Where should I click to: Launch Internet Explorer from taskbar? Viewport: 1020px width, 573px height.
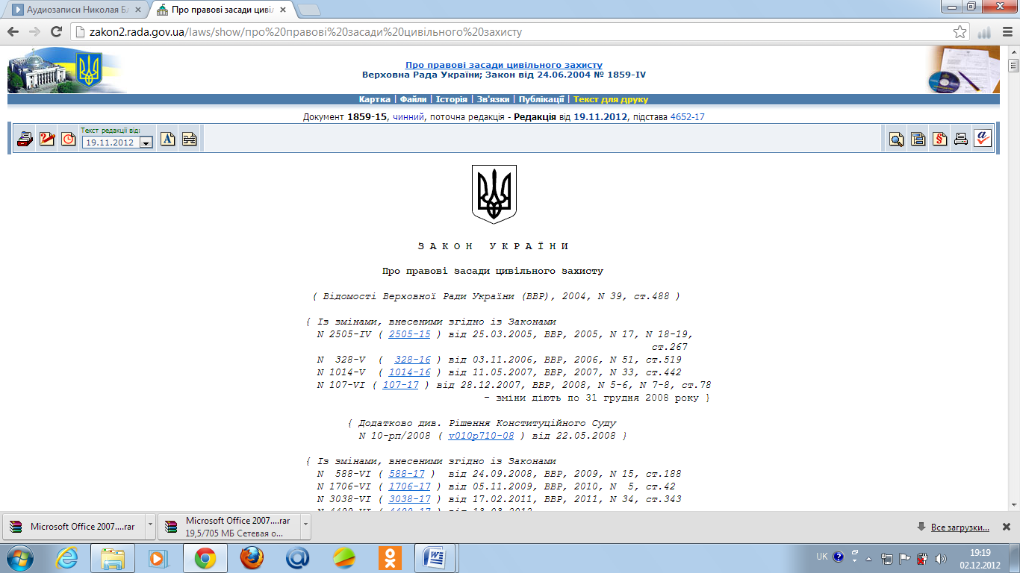(66, 558)
